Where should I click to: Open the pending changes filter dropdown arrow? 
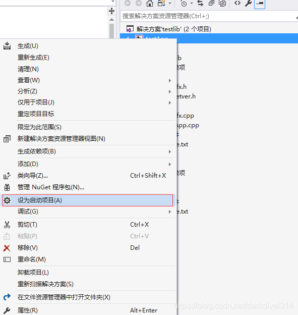[x=192, y=4]
